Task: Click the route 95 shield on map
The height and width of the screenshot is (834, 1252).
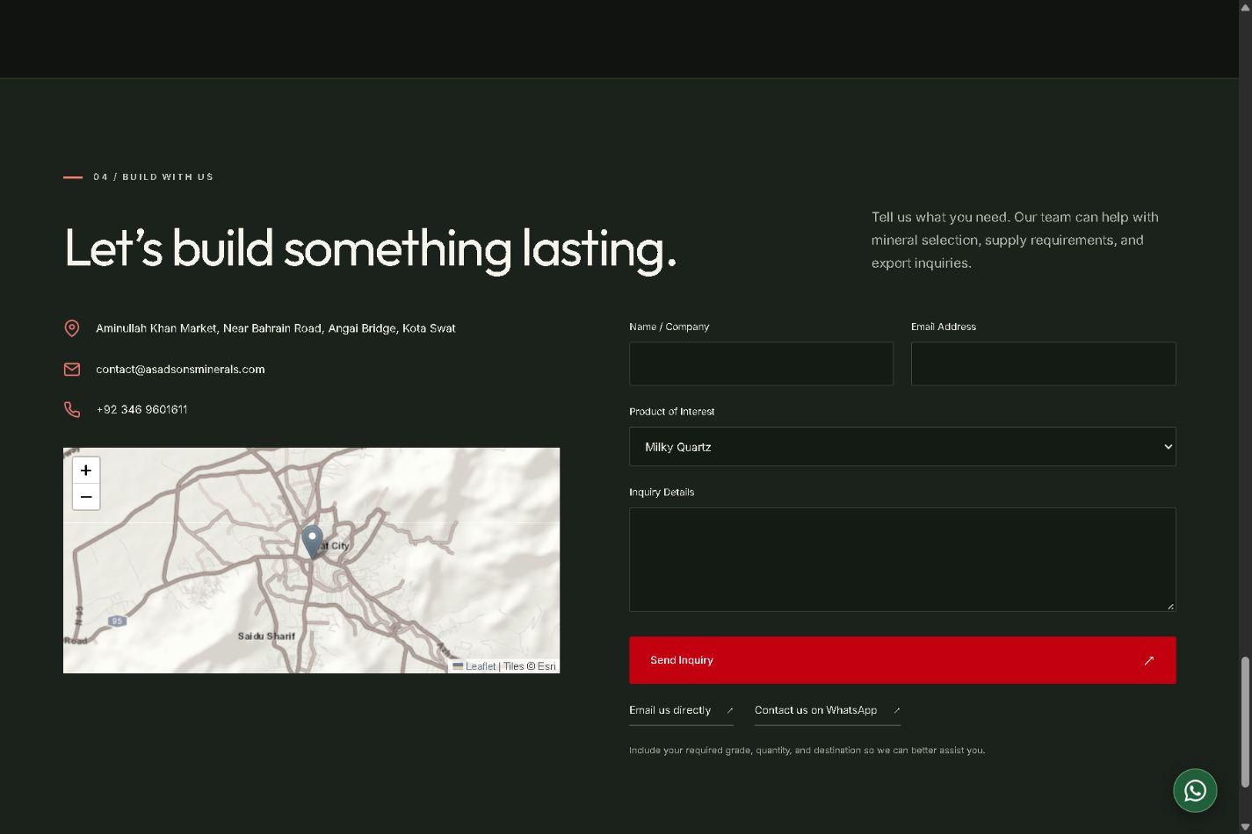Action: [117, 622]
